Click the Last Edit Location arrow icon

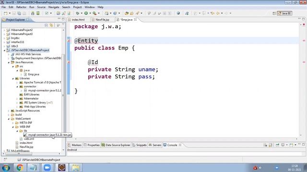(213, 13)
